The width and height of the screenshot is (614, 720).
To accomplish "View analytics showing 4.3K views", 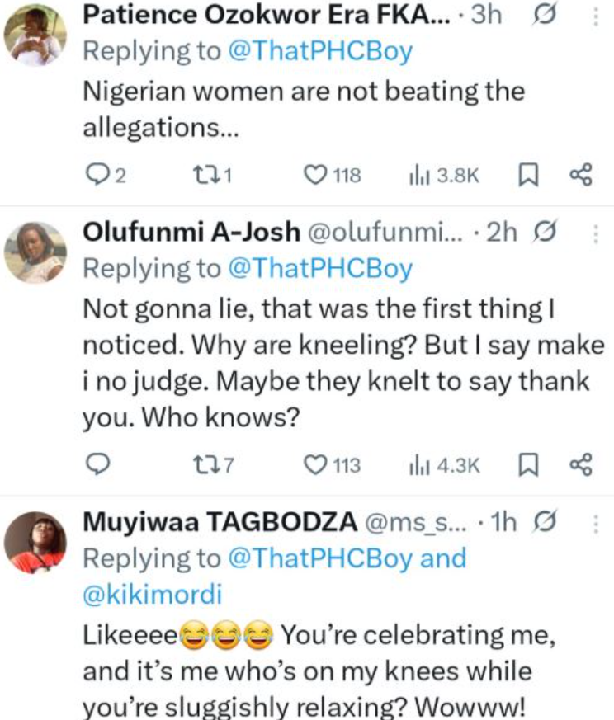I will click(419, 465).
